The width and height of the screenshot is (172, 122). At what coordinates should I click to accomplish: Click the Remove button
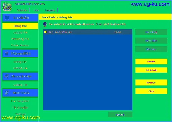pyautogui.click(x=151, y=82)
